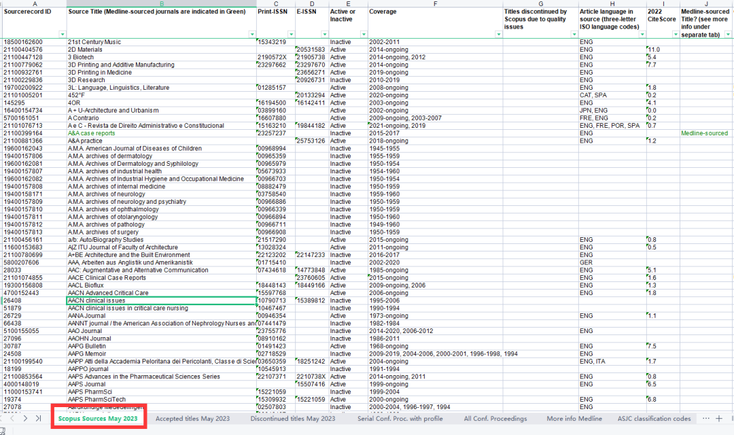Open Serial Conf. Proc. with profile sheet
The height and width of the screenshot is (435, 734).
(400, 419)
